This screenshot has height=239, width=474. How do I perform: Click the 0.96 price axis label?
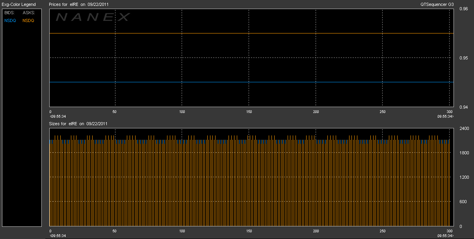pos(463,9)
